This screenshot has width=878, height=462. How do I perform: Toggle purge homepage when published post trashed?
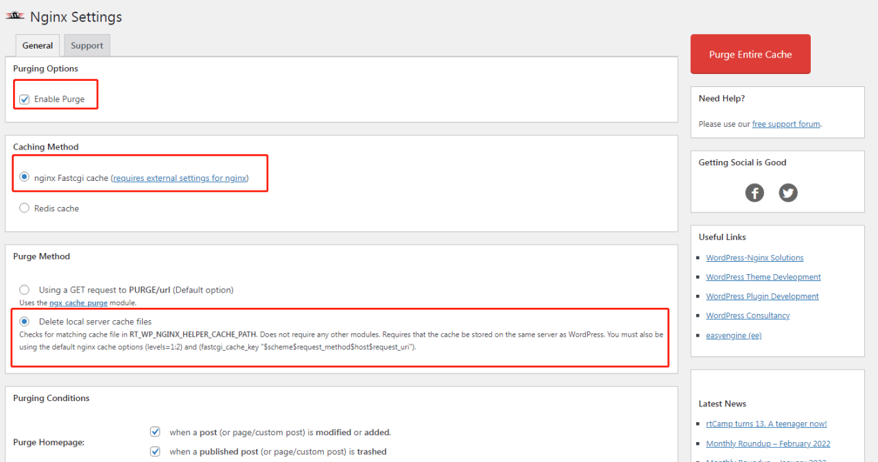155,452
